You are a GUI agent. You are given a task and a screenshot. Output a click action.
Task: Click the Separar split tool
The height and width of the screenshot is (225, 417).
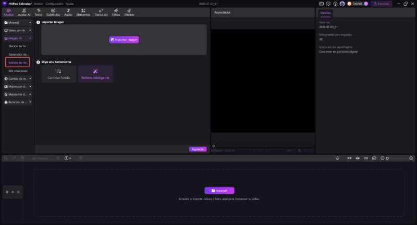40,158
